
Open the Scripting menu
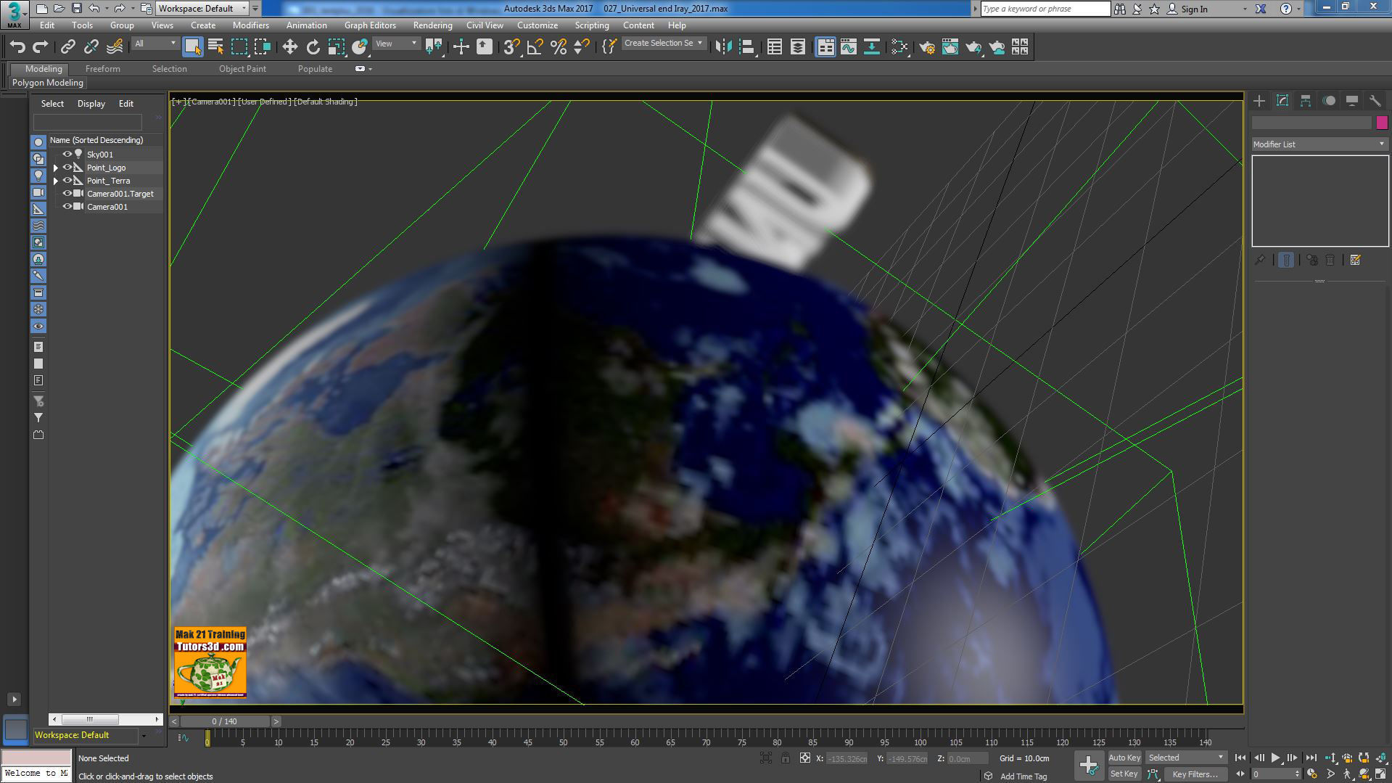pos(592,25)
